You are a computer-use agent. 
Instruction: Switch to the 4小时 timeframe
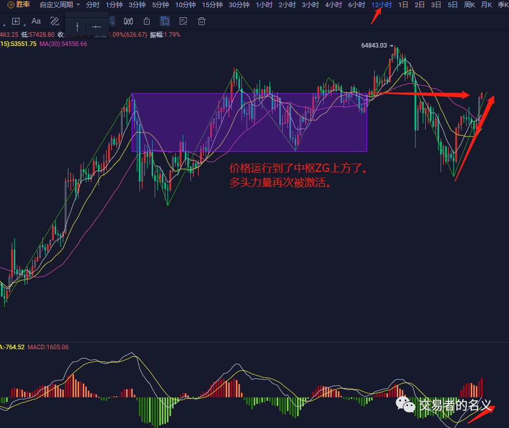coord(334,5)
